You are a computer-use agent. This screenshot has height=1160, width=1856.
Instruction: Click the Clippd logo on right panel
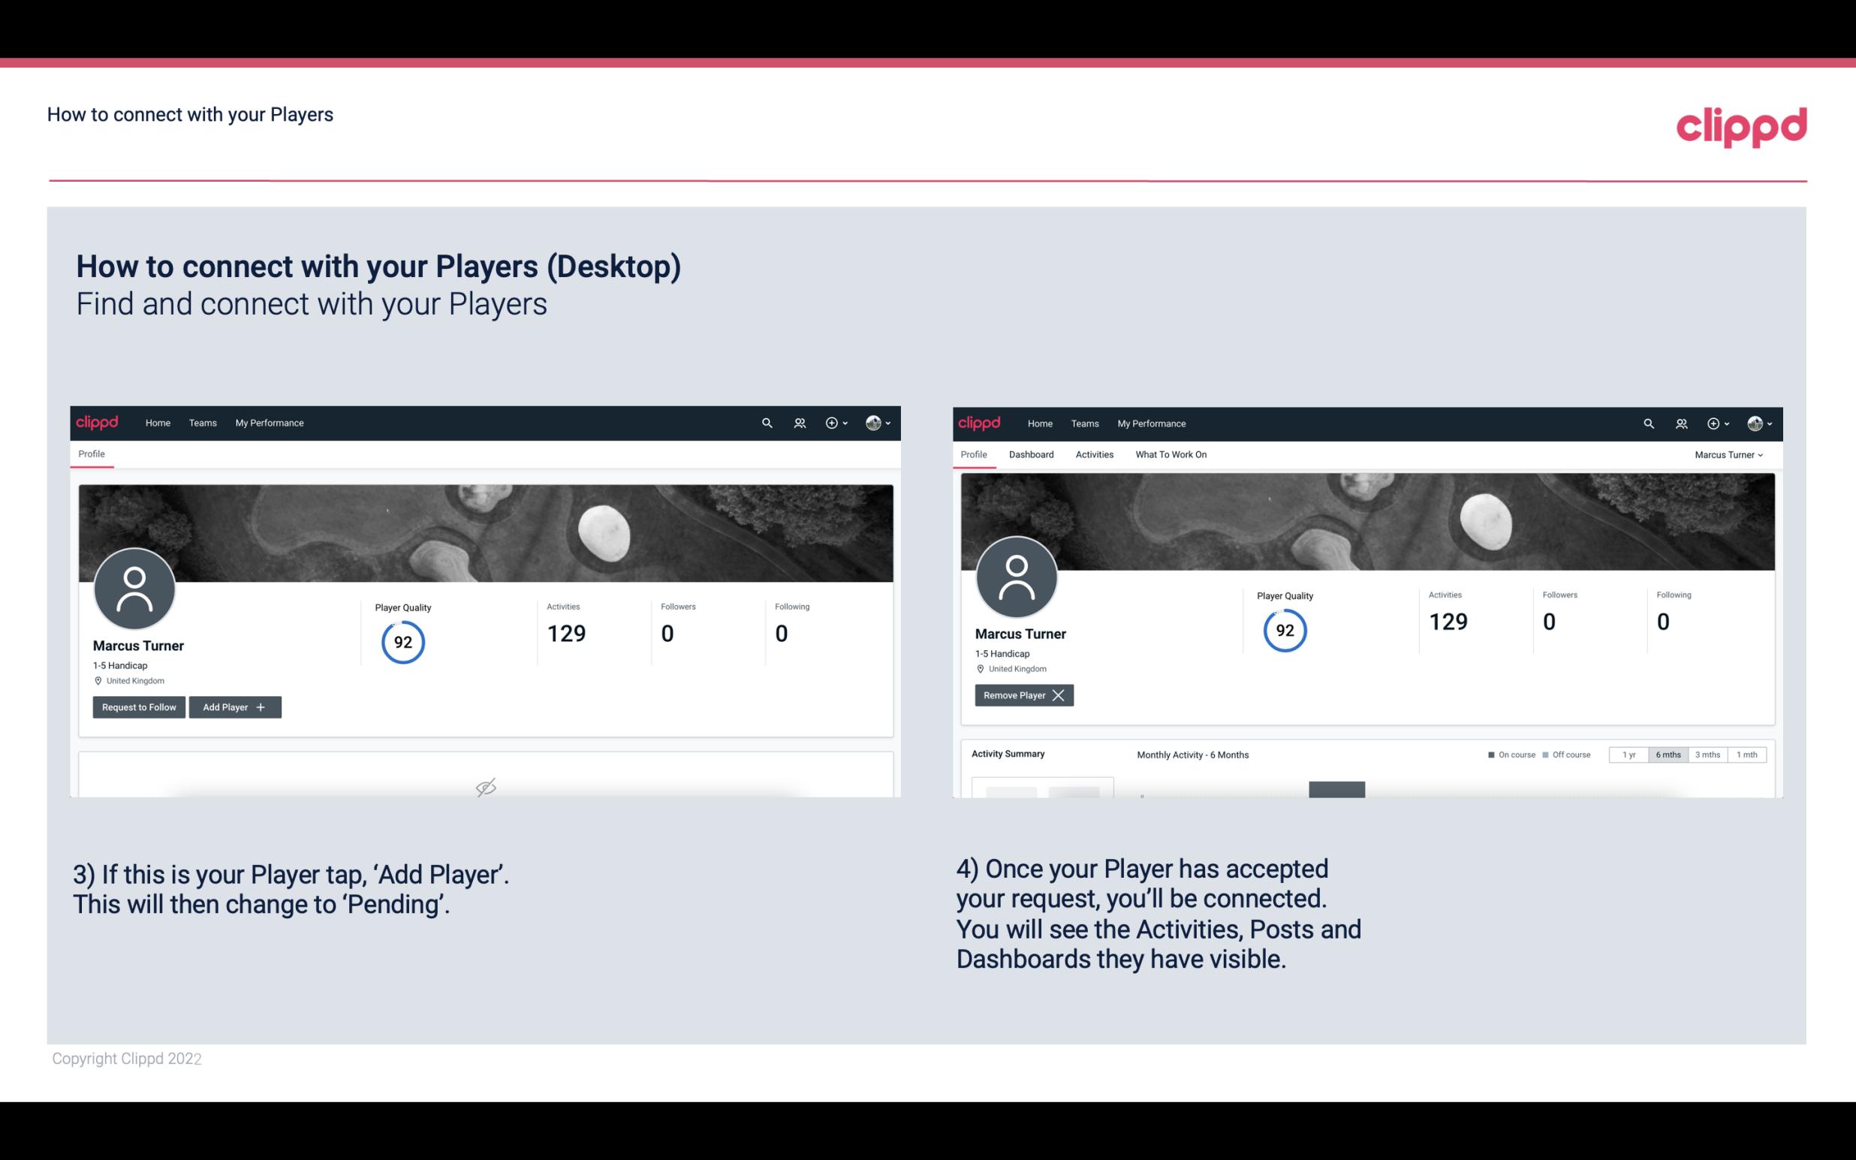(980, 423)
